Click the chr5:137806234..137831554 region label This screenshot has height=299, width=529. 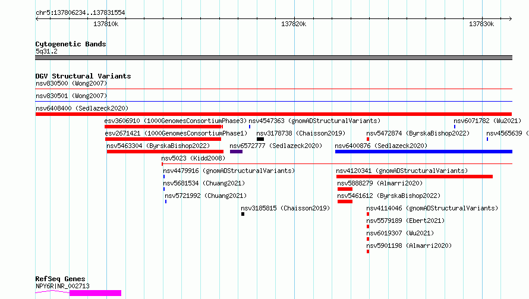(x=80, y=12)
